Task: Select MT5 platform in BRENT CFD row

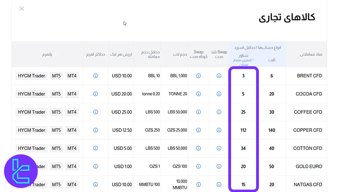Action: tap(56, 76)
